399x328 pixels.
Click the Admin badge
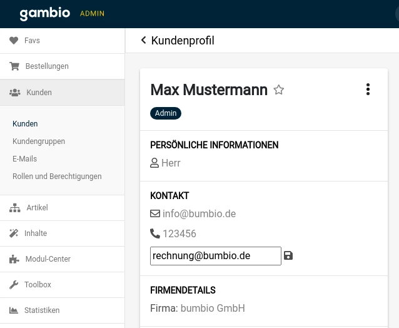point(166,113)
